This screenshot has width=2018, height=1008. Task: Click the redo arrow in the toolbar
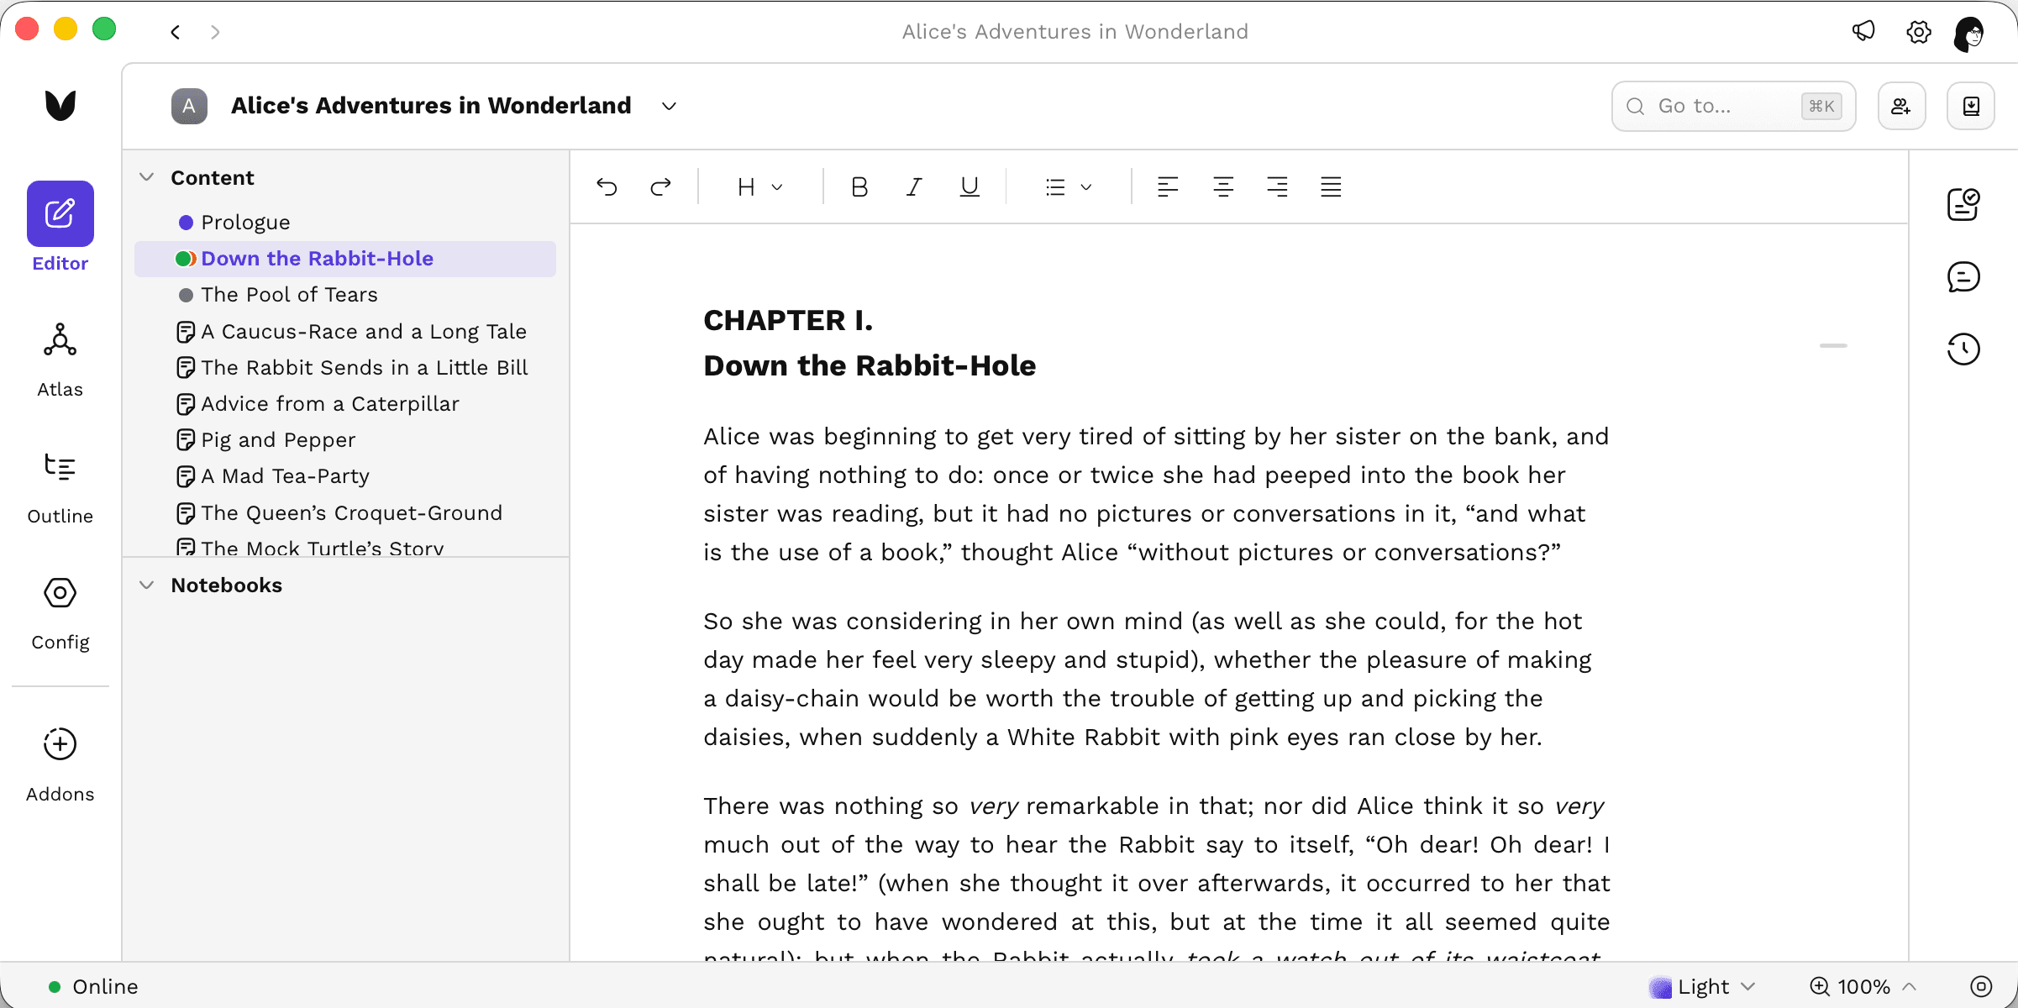pyautogui.click(x=661, y=186)
